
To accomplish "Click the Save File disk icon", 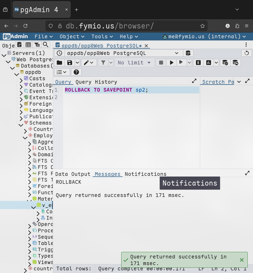I will (70, 63).
